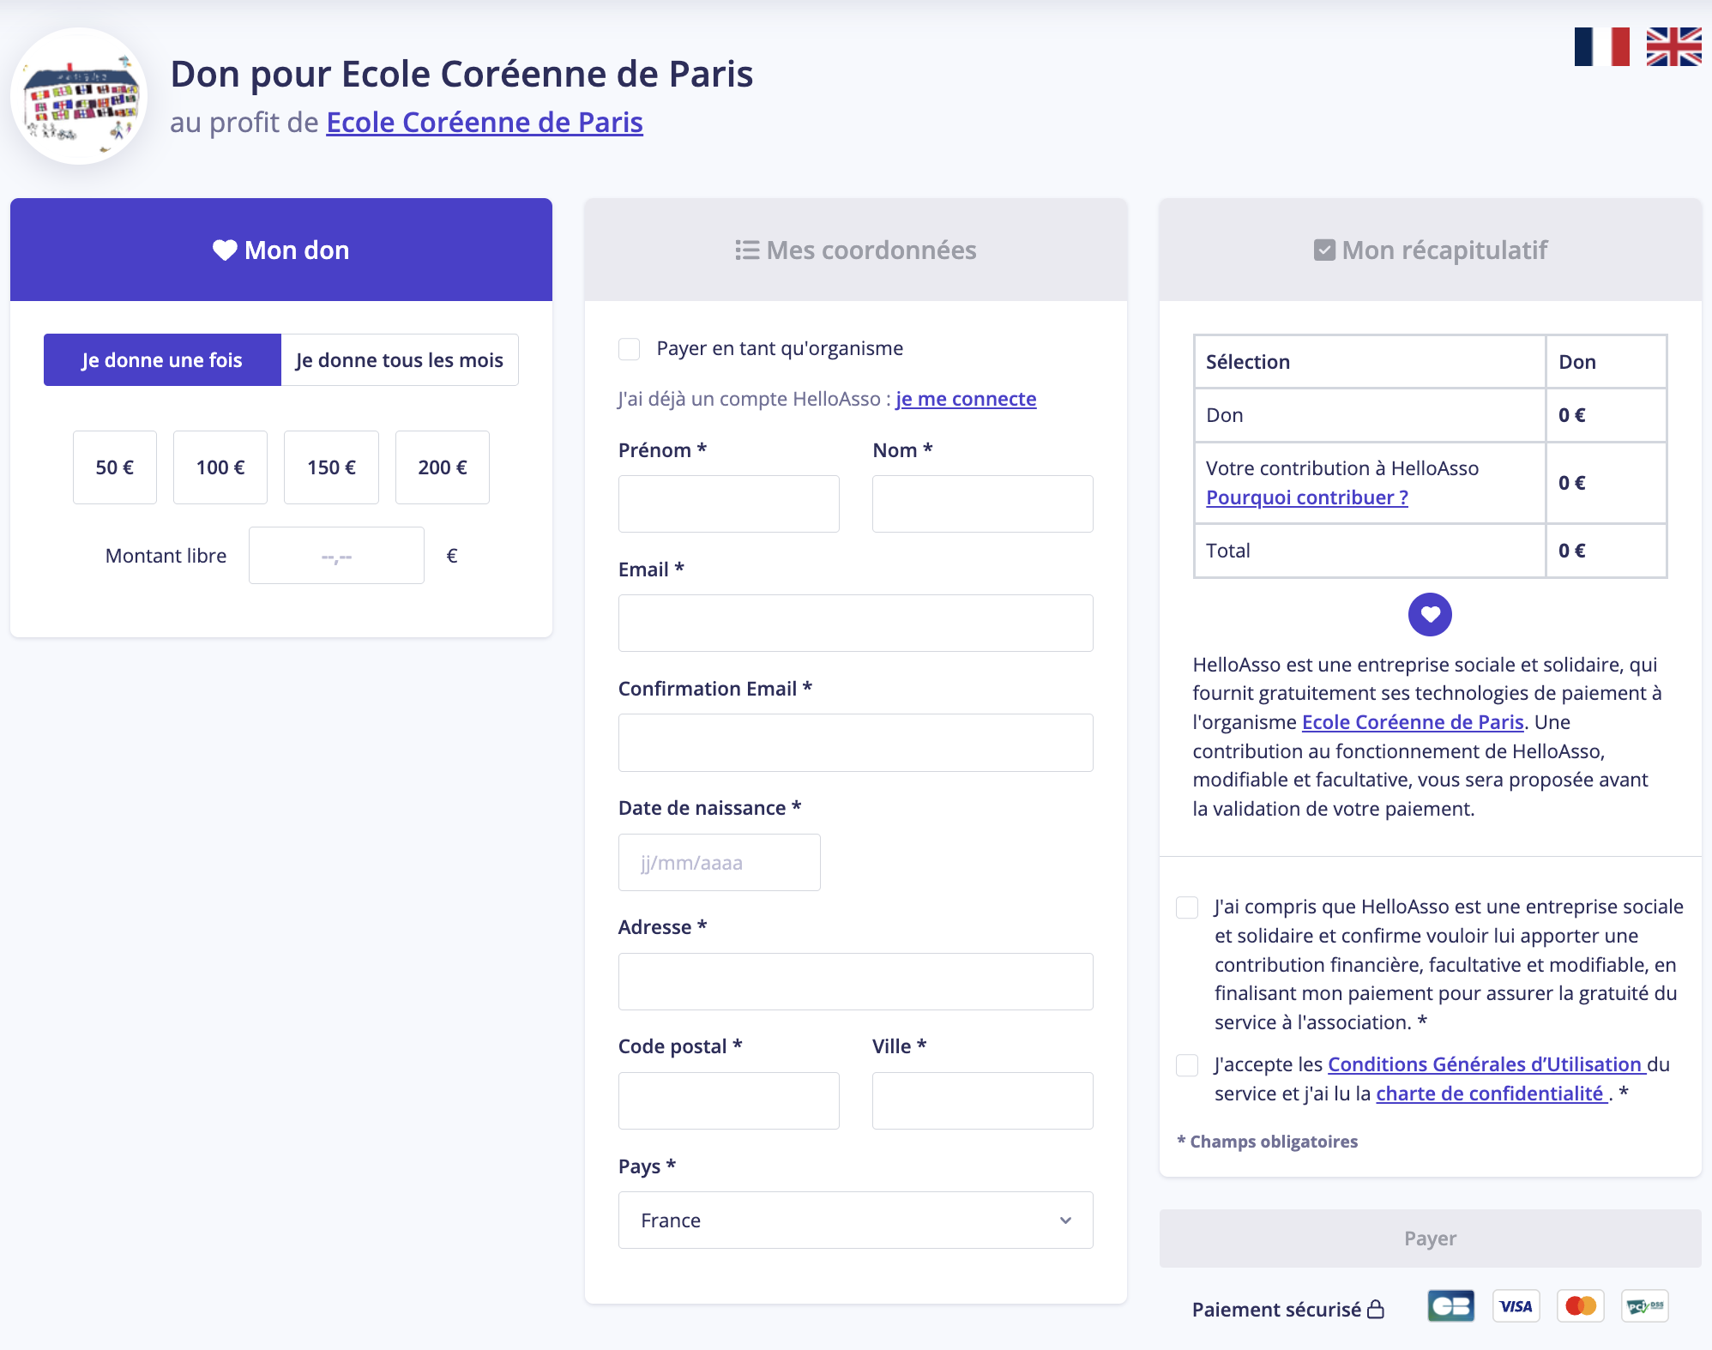Click the Ecole Coréenne de Paris logo
This screenshot has height=1350, width=1712.
(79, 96)
